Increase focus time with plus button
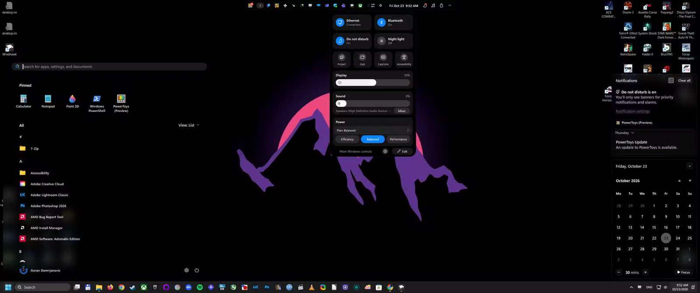Viewport: 700px width, 293px height. [x=645, y=272]
